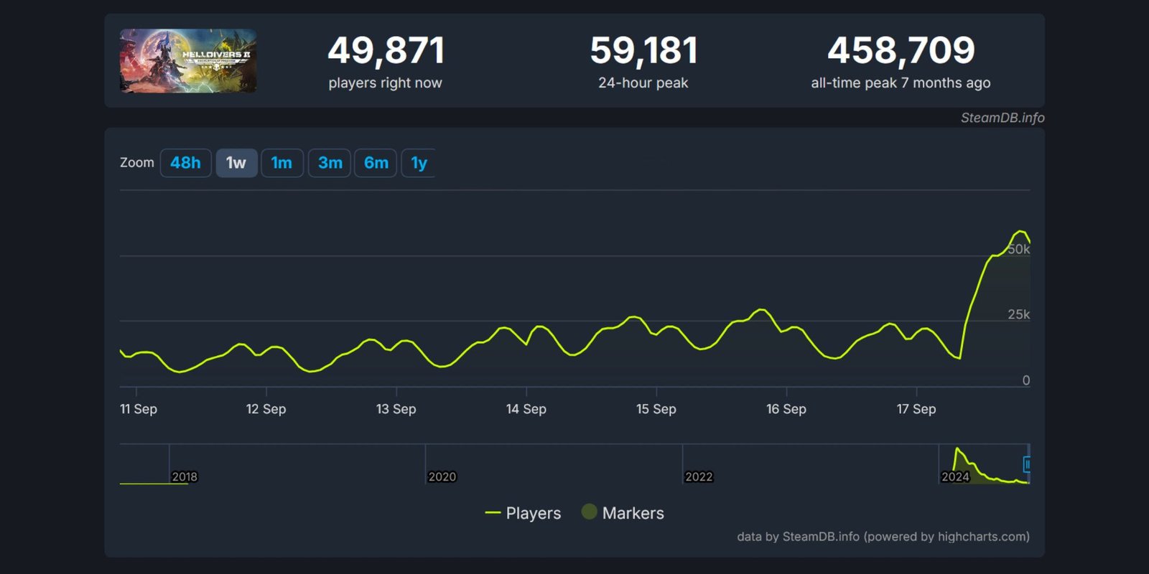
Task: Select the 1w zoom range
Action: (x=236, y=163)
